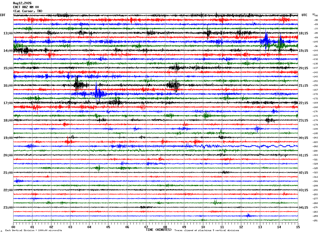Viewport: 319px width, 234px height.
Task: Click the large blue burst before minute 14
Action: coord(266,41)
